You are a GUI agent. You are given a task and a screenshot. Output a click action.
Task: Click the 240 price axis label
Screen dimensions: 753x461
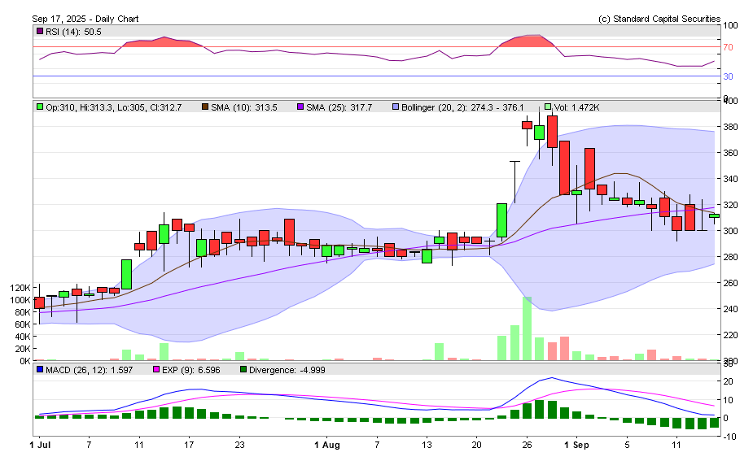click(x=731, y=309)
